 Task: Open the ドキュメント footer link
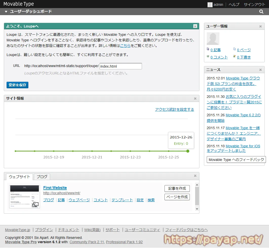tap(68, 230)
